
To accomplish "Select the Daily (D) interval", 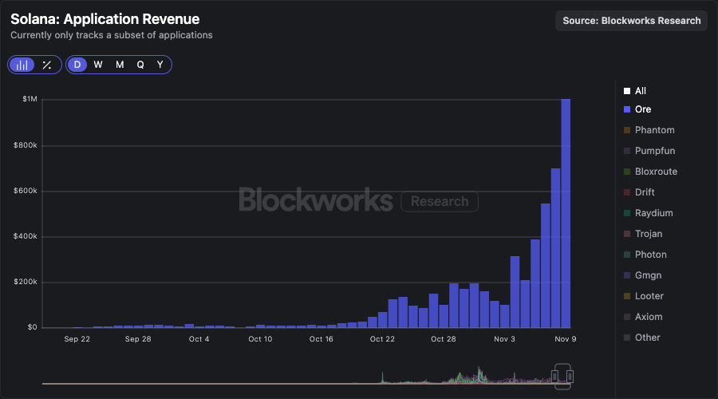I will coord(77,65).
